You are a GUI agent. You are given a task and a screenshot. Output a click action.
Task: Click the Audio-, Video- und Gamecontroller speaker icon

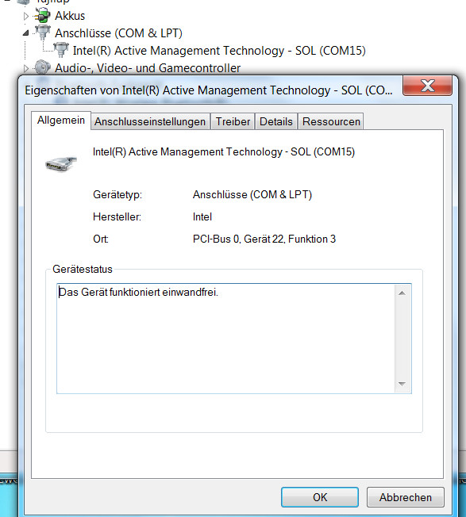point(43,67)
